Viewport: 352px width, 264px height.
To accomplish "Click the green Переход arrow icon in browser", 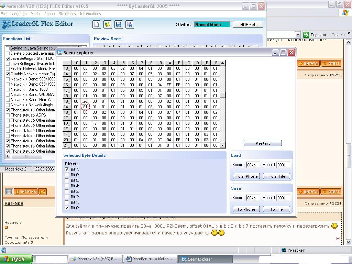I will tap(306, 35).
